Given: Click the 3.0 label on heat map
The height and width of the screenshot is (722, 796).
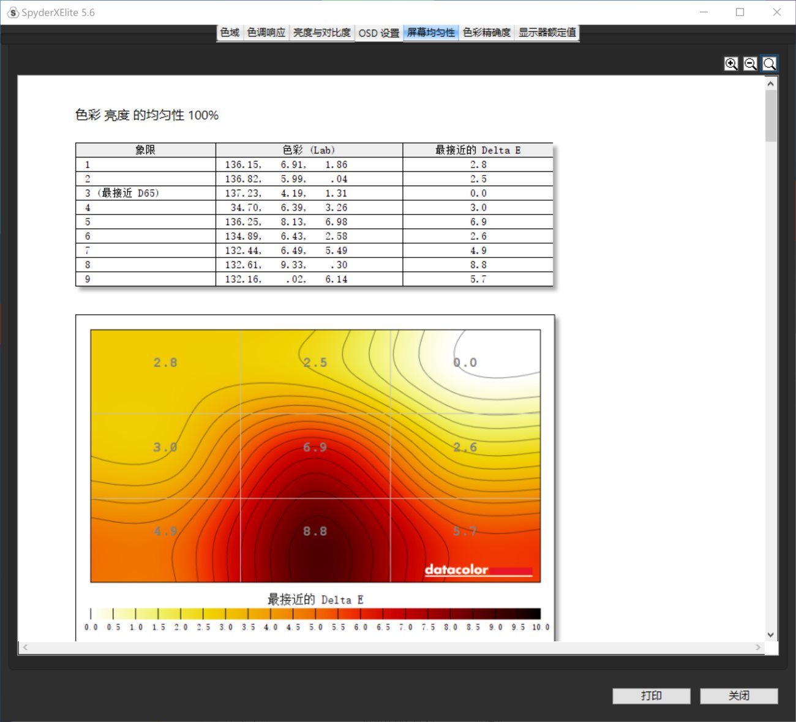Looking at the screenshot, I should 165,447.
